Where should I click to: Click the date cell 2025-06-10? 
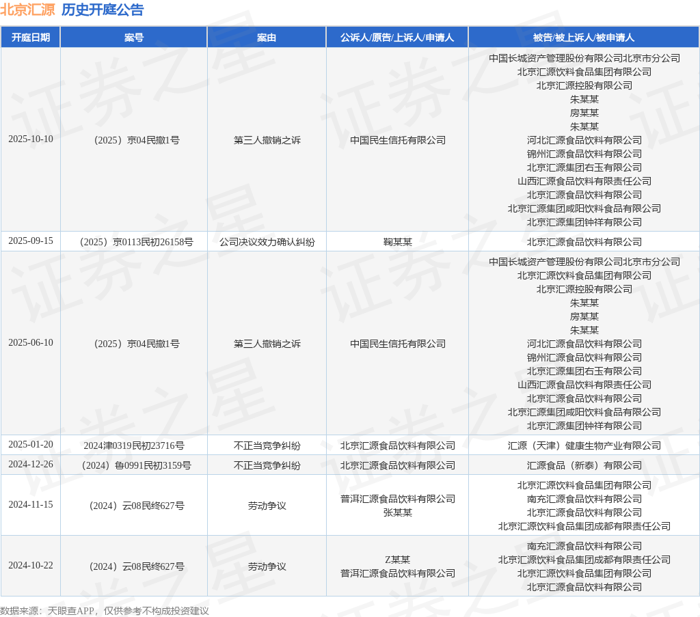point(30,342)
